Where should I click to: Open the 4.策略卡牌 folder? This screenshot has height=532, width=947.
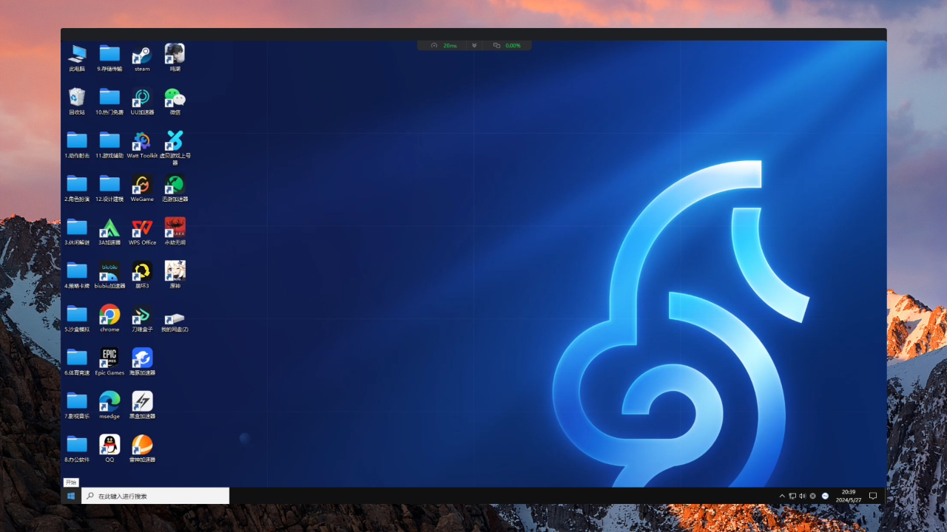point(77,275)
